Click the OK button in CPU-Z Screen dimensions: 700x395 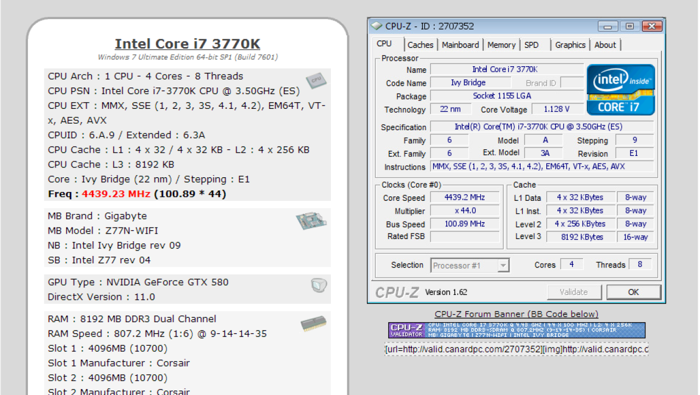(x=633, y=292)
